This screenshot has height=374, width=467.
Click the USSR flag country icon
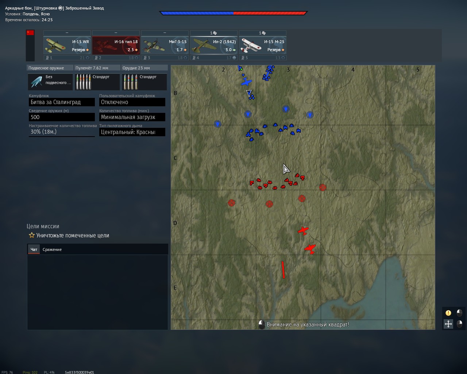click(x=30, y=33)
